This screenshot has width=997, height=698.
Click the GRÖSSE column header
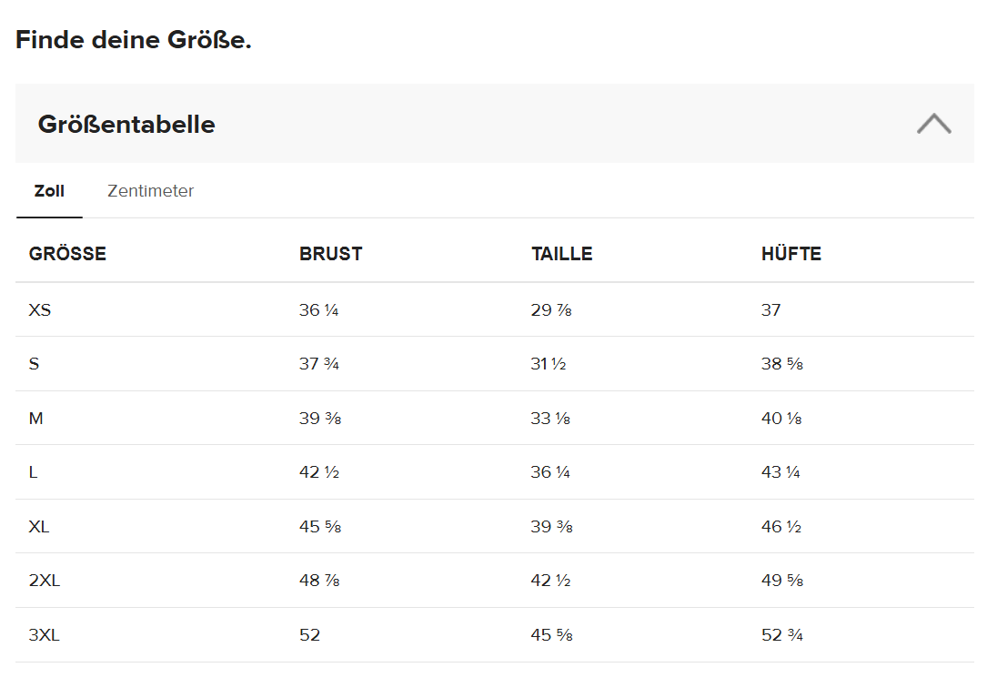click(67, 254)
